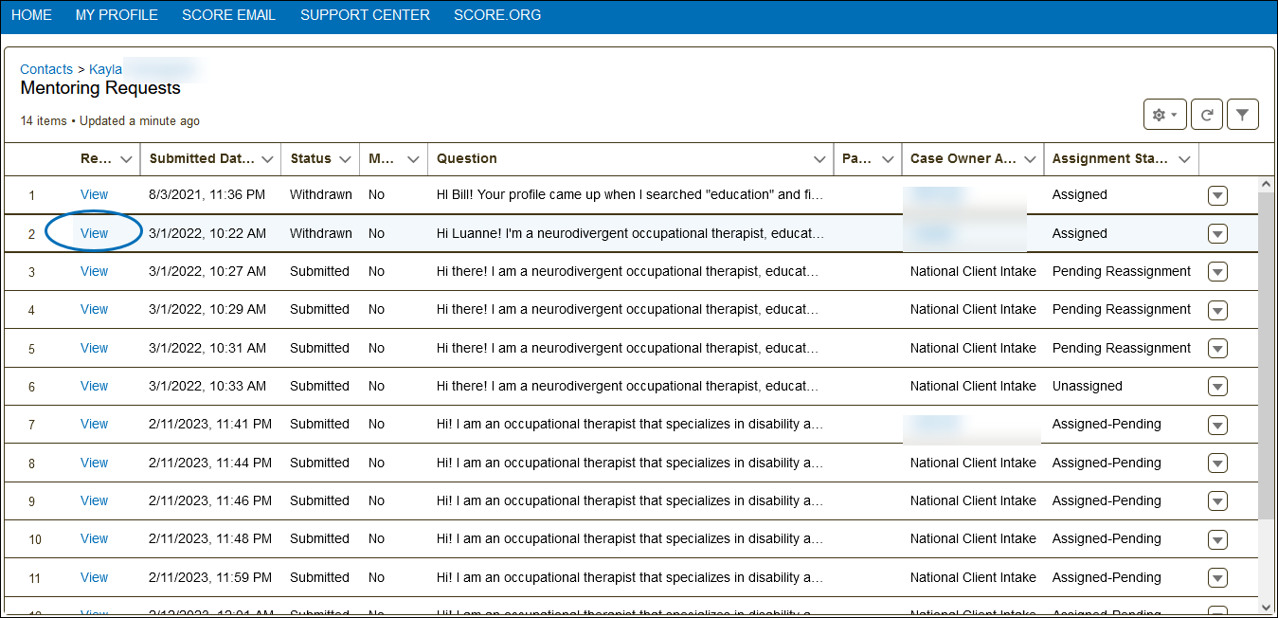
Task: Open row 10 actions dropdown arrow
Action: click(1217, 539)
